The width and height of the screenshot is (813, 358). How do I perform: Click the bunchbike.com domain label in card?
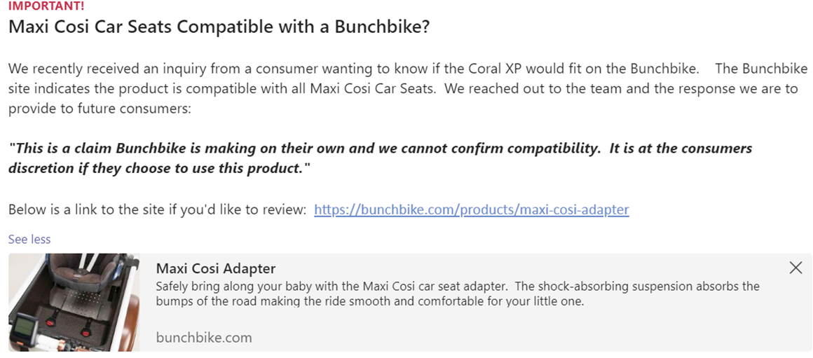pos(203,338)
